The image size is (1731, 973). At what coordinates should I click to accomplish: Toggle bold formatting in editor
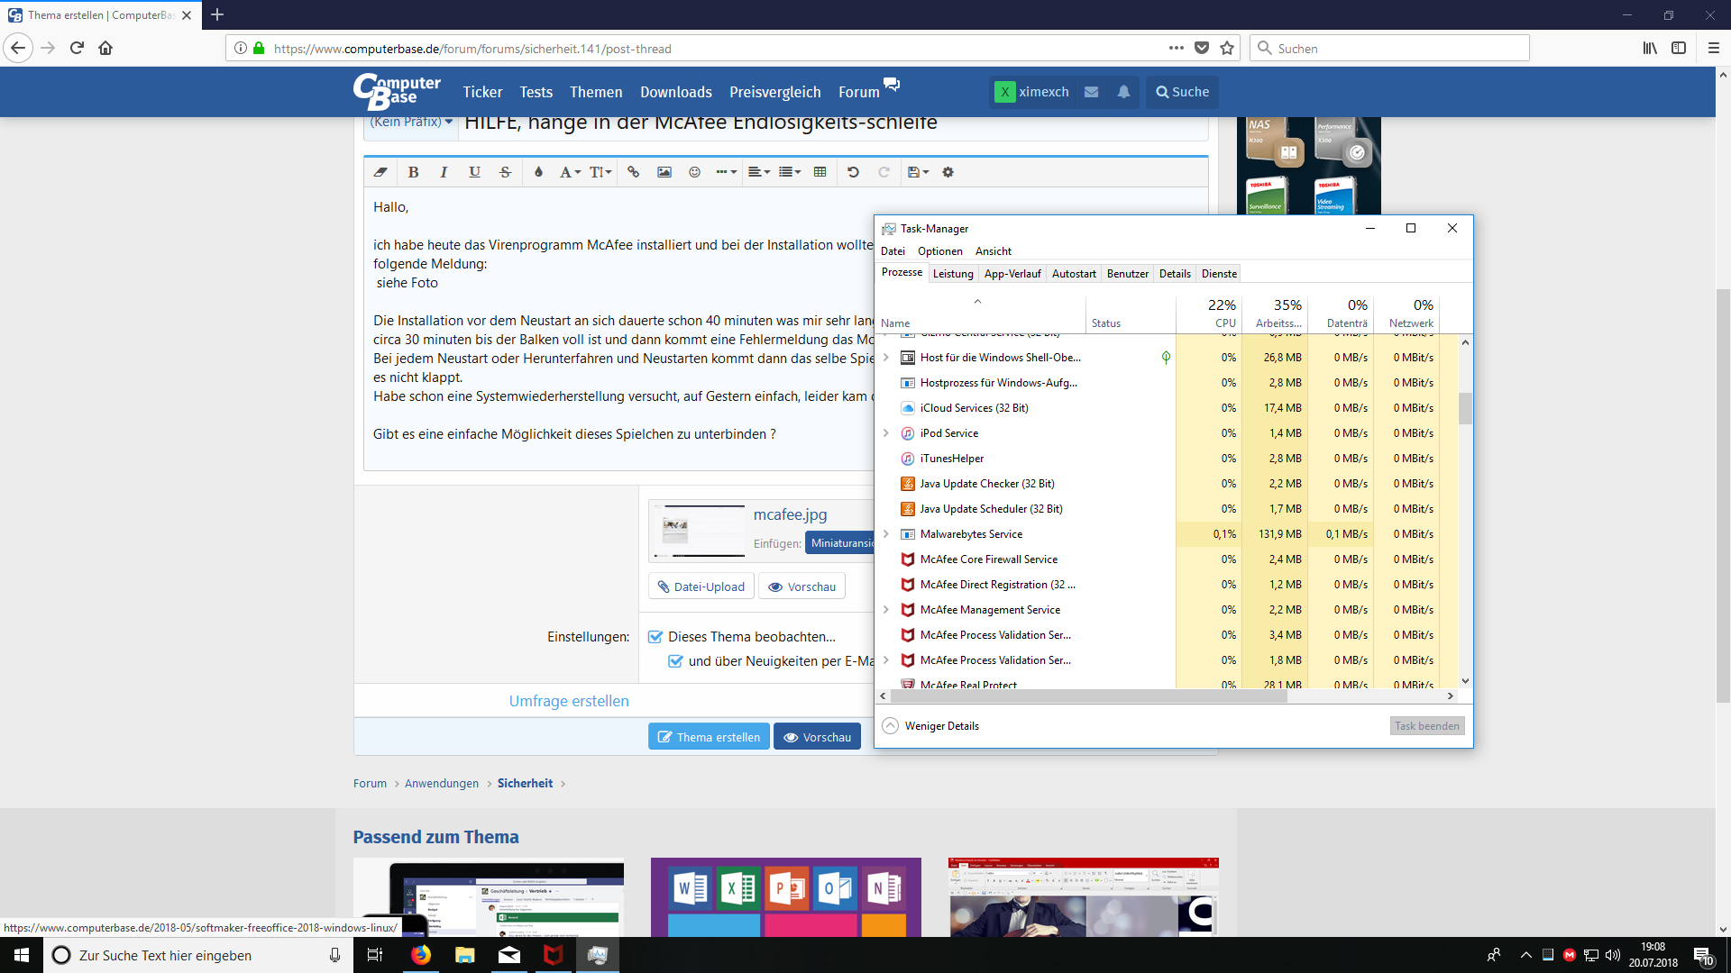tap(413, 172)
